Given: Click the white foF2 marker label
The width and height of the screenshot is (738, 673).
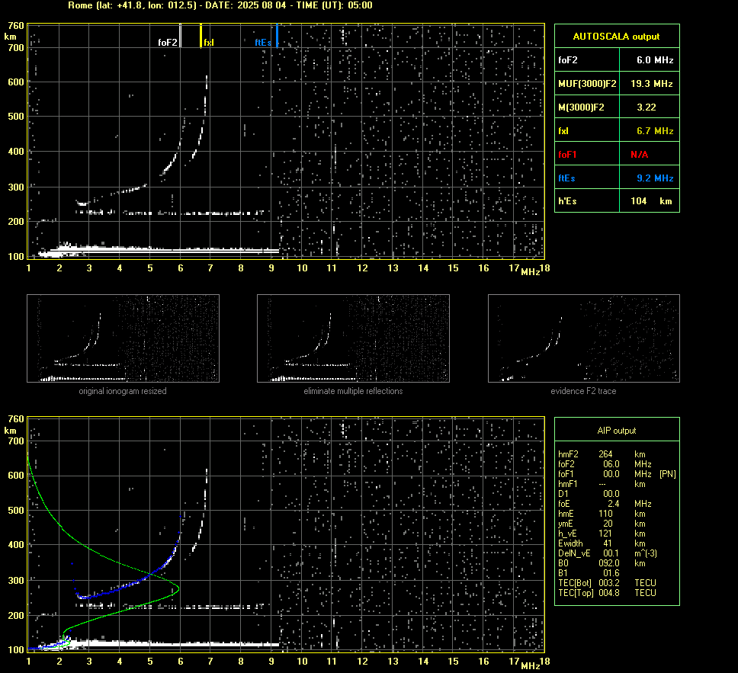Looking at the screenshot, I should 168,43.
